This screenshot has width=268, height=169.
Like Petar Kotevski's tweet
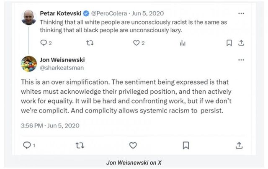[136, 43]
